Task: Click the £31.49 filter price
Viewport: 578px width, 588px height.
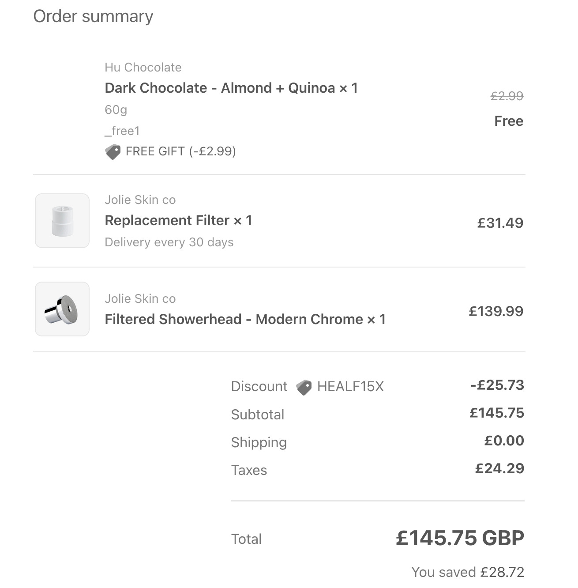Action: (500, 223)
